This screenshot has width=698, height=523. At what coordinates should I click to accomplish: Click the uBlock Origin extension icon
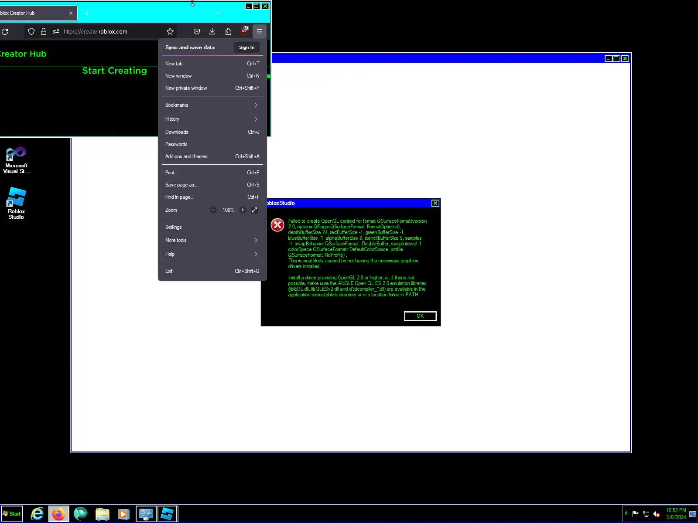tap(244, 31)
